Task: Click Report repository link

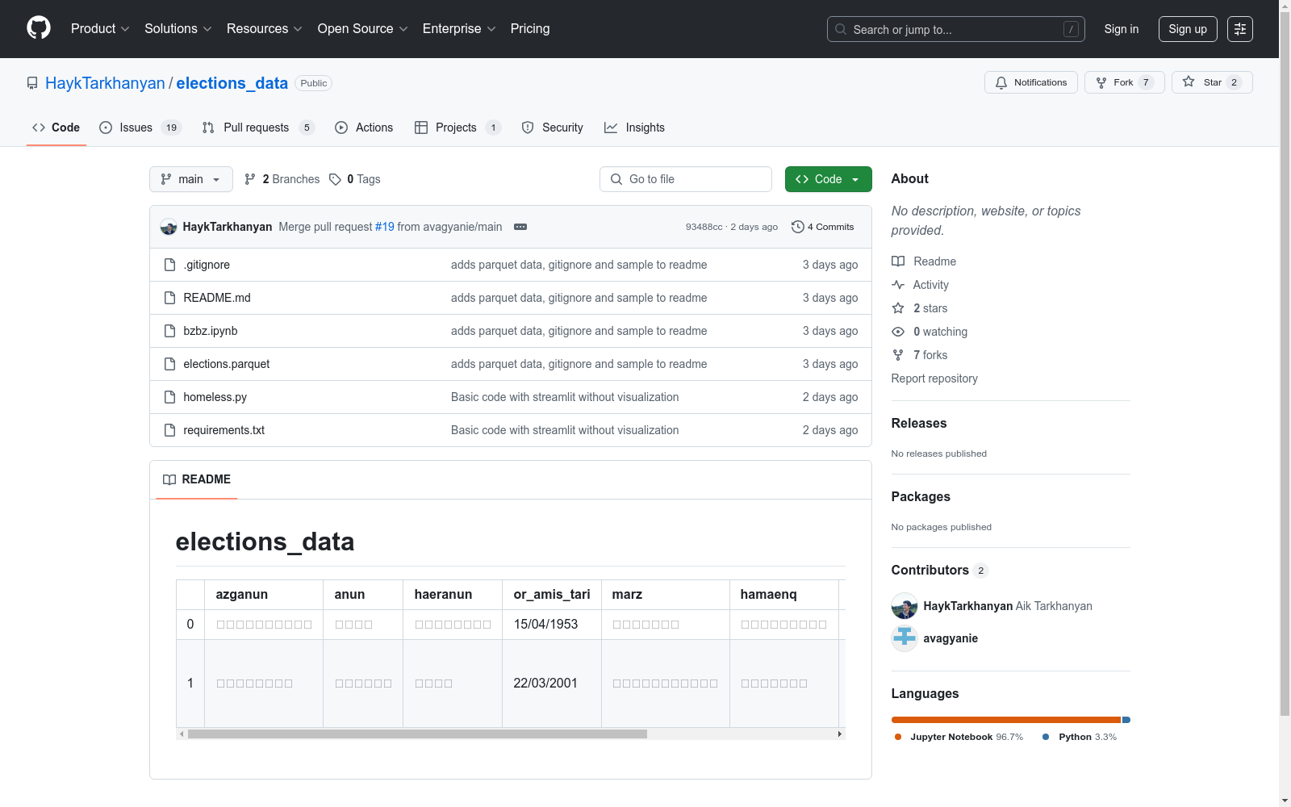Action: [934, 378]
